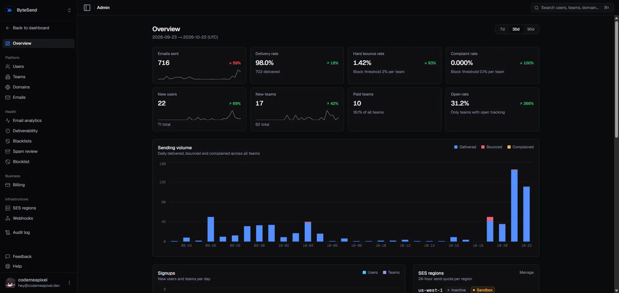Open Webhooks via its webhook icon
Image resolution: width=619 pixels, height=293 pixels.
[8, 218]
